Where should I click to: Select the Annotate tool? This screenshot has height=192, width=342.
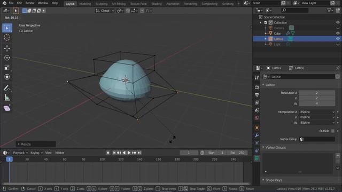point(7,88)
